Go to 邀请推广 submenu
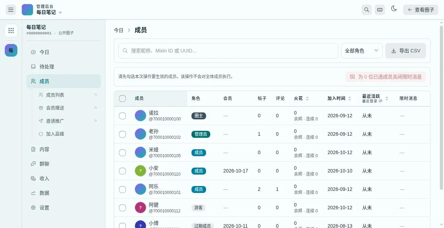The height and width of the screenshot is (228, 444). (x=68, y=121)
